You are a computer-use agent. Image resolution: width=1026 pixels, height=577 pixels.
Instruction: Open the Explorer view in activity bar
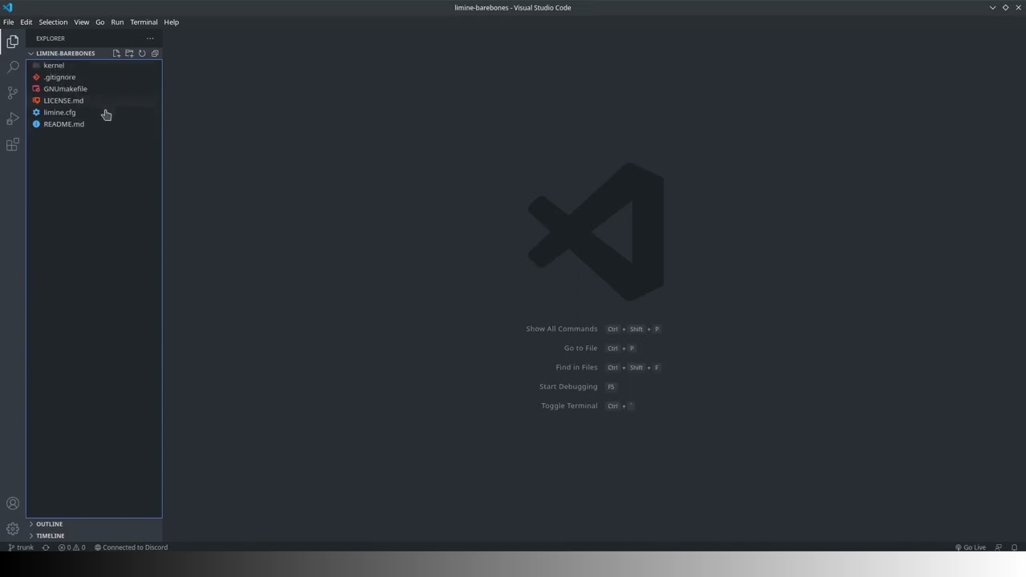pos(13,42)
